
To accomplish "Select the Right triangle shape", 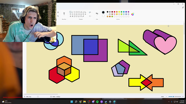I will tap(85, 12).
